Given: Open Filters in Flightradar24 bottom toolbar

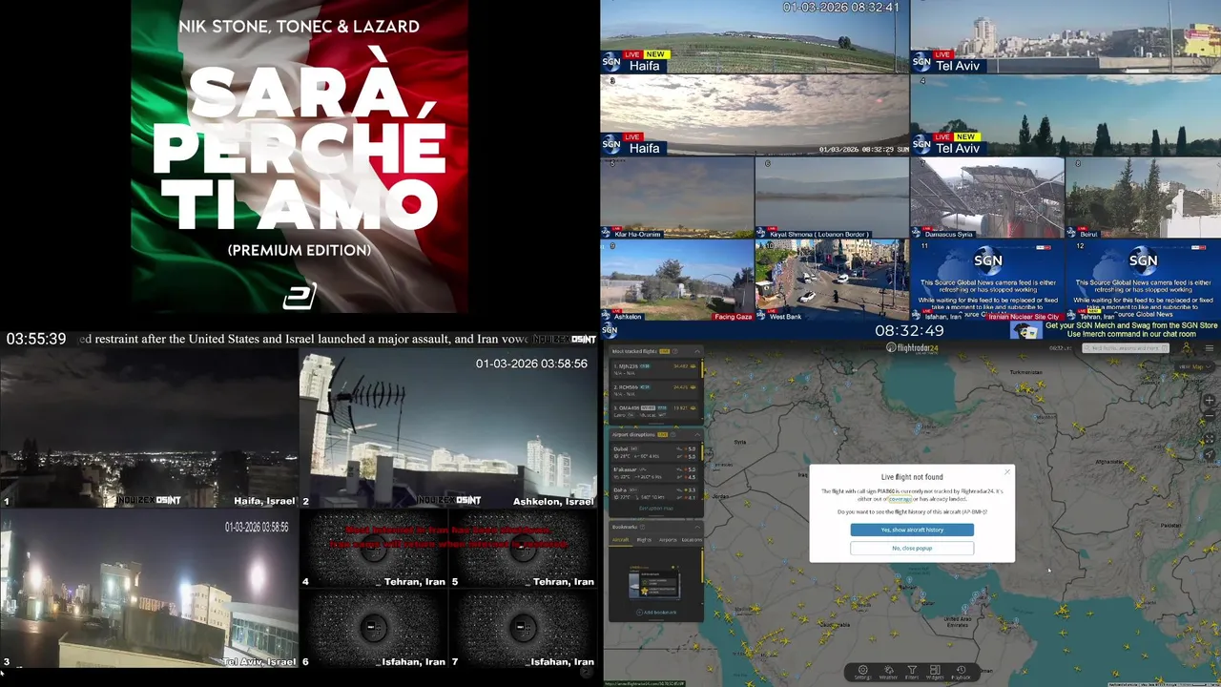Looking at the screenshot, I should click(912, 673).
